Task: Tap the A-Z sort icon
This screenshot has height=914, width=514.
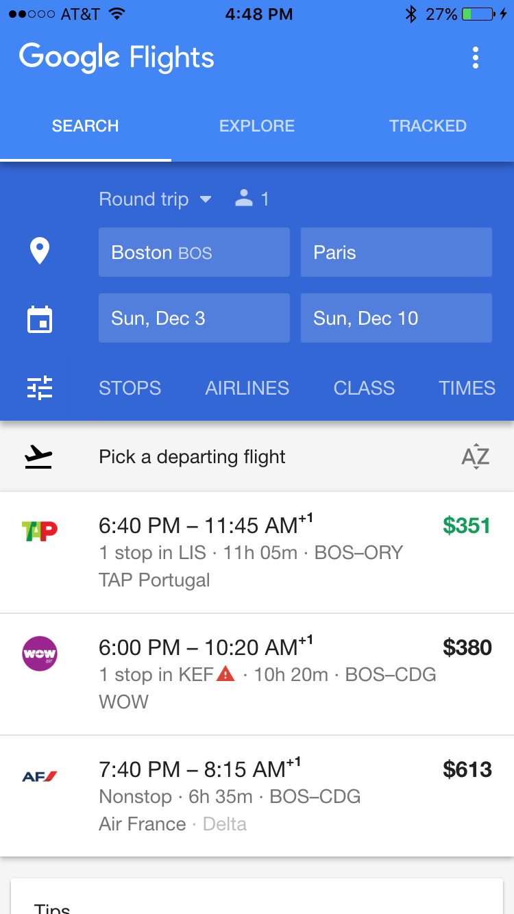Action: click(476, 457)
